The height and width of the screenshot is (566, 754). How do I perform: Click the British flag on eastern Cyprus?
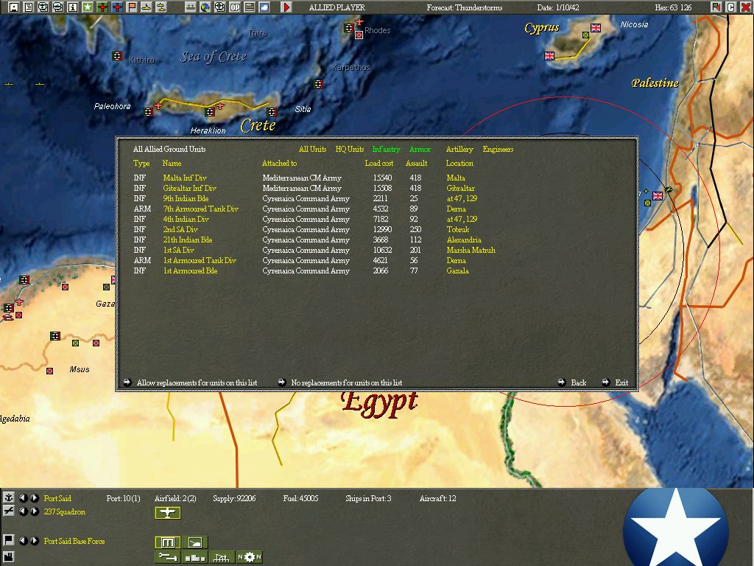(596, 28)
